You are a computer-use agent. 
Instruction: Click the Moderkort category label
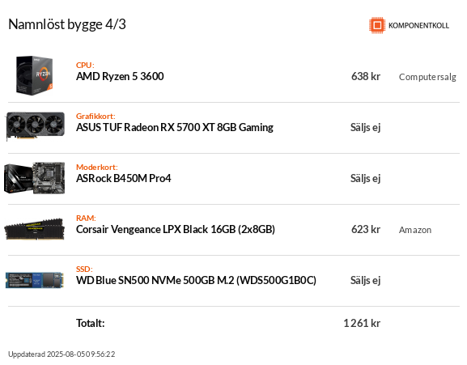pyautogui.click(x=97, y=167)
